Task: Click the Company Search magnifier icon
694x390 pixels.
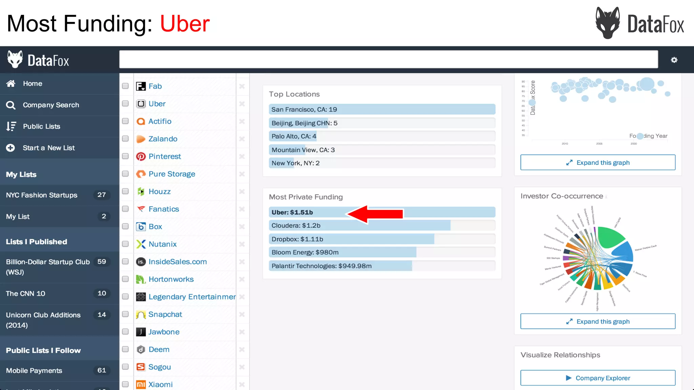Action: (x=11, y=105)
